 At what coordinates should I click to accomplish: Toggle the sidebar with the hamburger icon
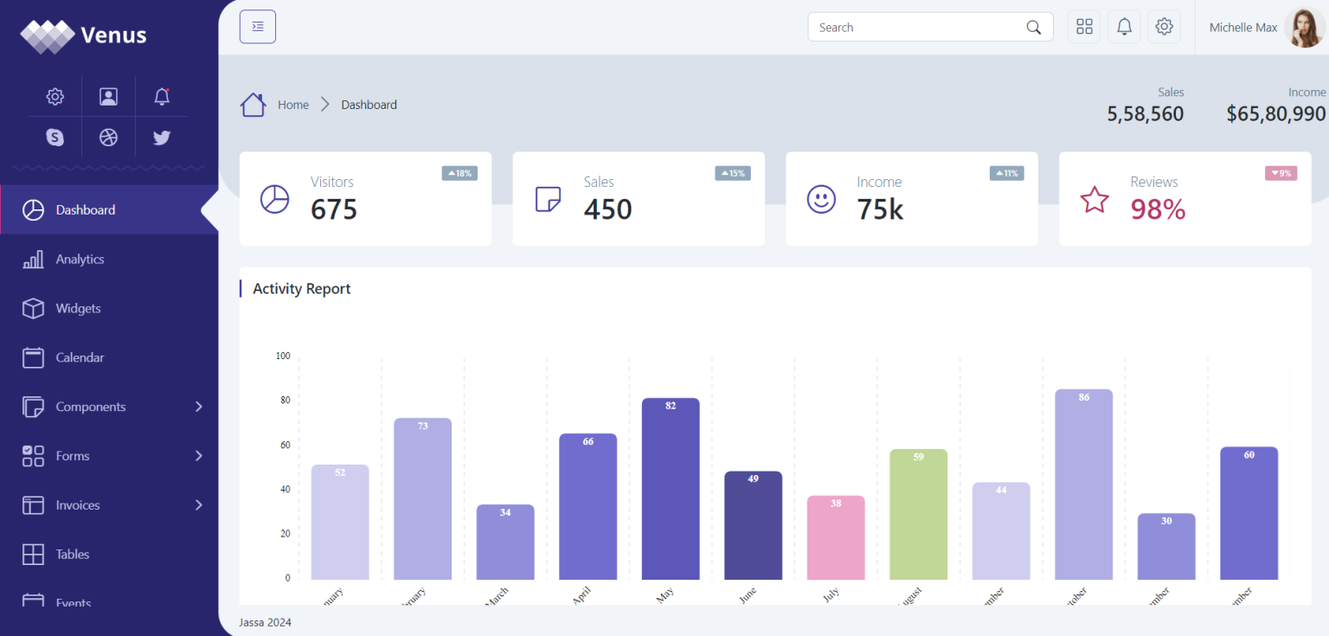point(257,26)
